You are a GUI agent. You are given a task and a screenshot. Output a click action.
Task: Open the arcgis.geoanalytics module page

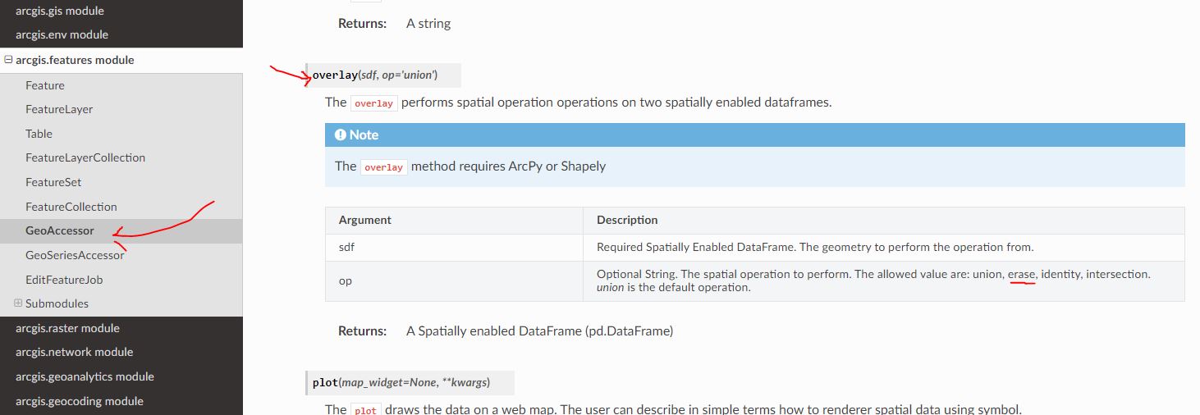coord(85,376)
